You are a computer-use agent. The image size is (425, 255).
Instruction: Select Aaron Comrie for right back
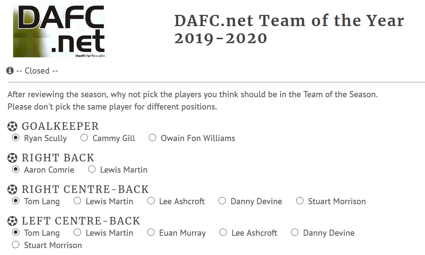coord(16,169)
